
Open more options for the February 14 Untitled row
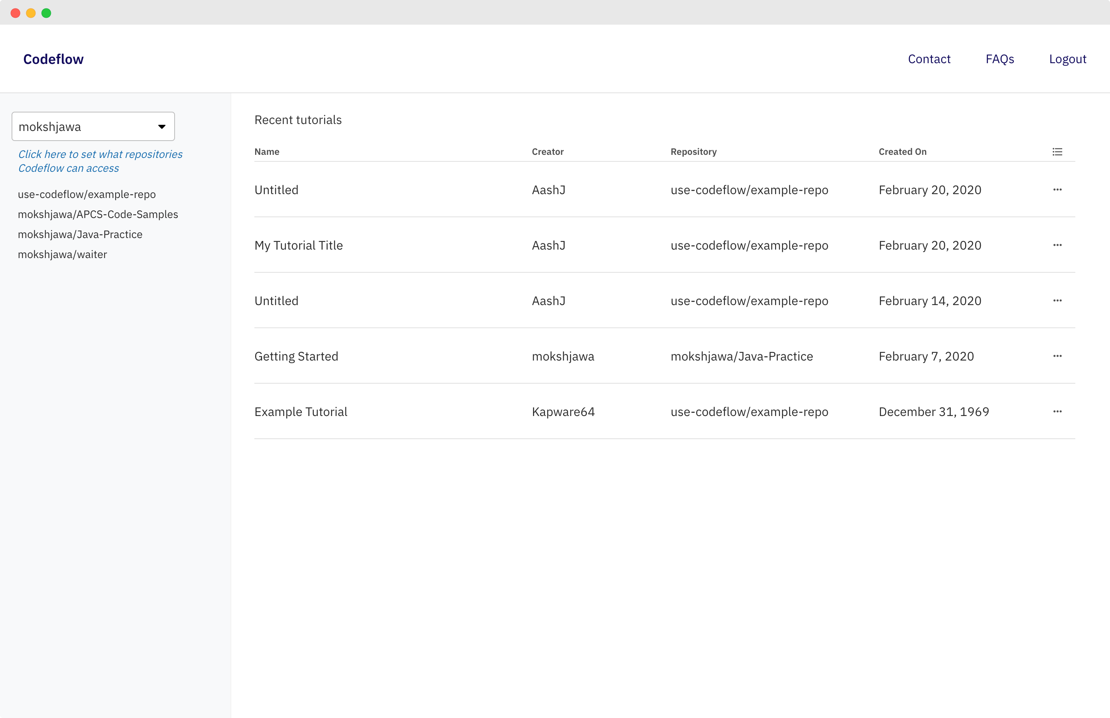[x=1057, y=301]
